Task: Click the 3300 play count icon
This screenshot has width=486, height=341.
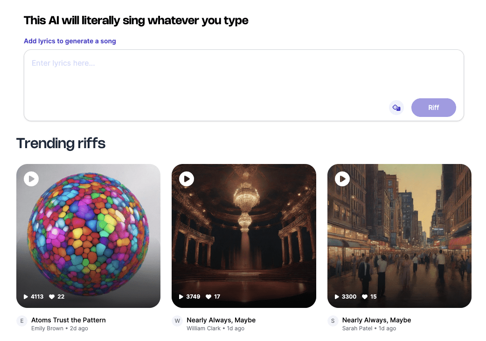Action: [337, 297]
